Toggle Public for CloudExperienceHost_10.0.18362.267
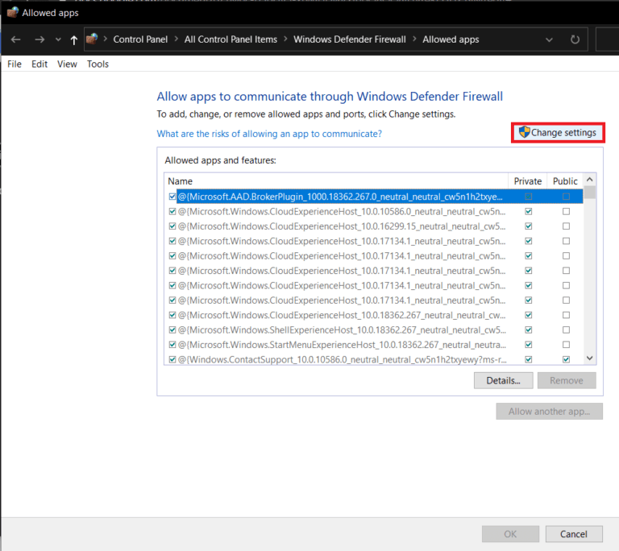 click(x=566, y=315)
